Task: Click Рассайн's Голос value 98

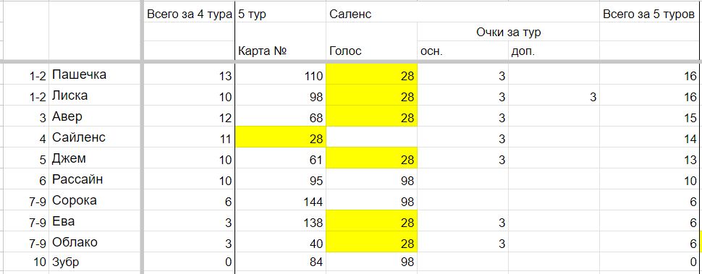Action: pos(371,179)
